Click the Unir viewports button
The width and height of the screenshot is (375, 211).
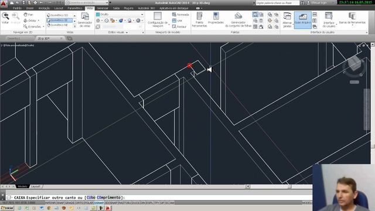pos(177,21)
